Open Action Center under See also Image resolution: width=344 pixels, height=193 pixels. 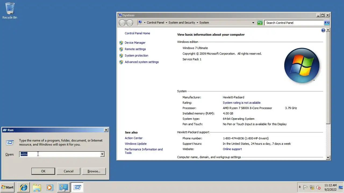(x=134, y=138)
